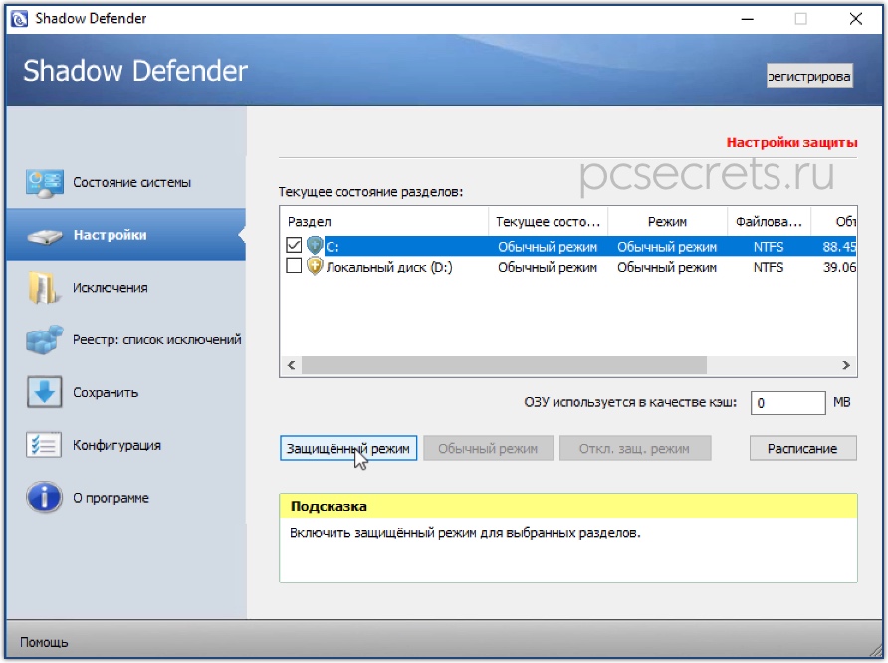
Task: Click the right arrow of horizontal scrollbar
Action: 845,365
